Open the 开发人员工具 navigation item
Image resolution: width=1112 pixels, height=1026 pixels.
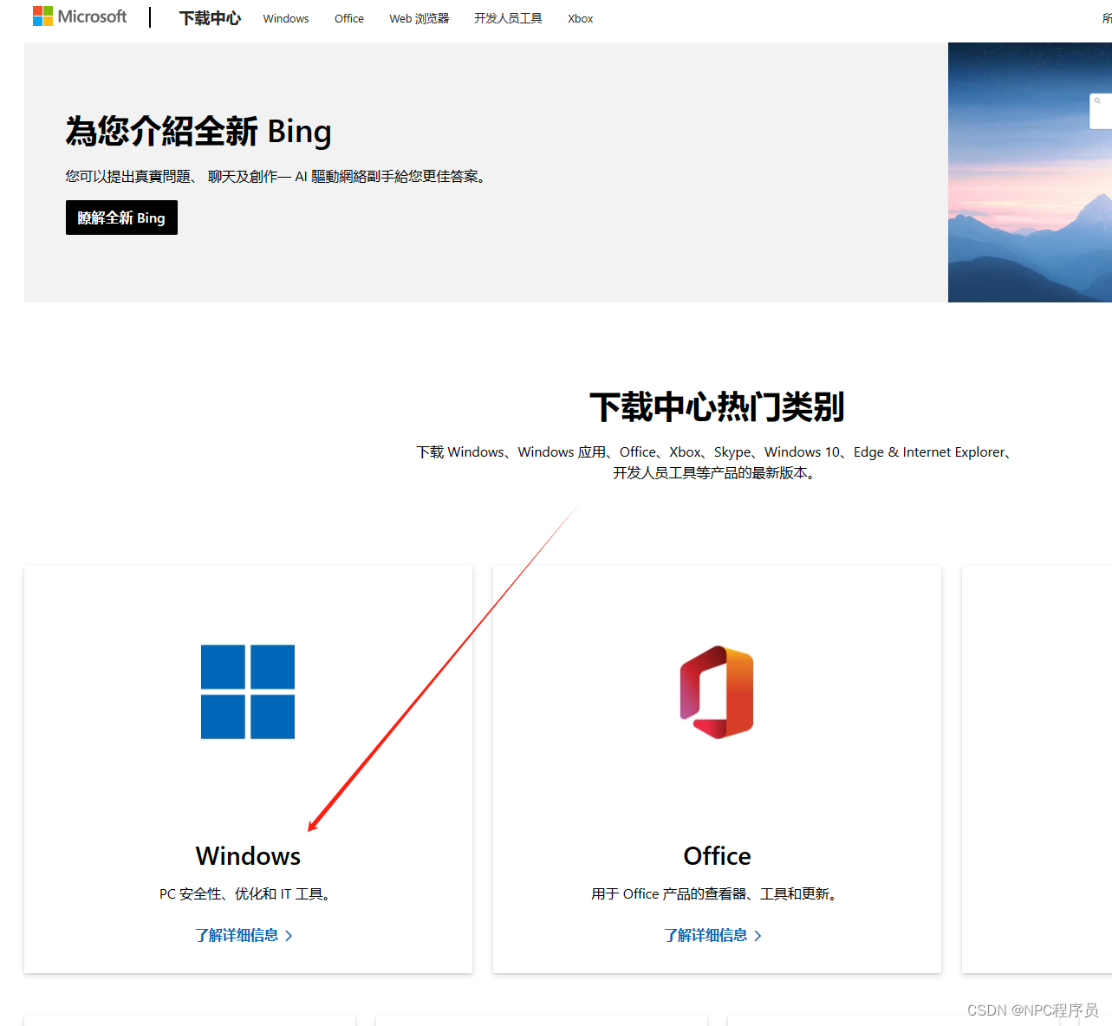click(508, 18)
